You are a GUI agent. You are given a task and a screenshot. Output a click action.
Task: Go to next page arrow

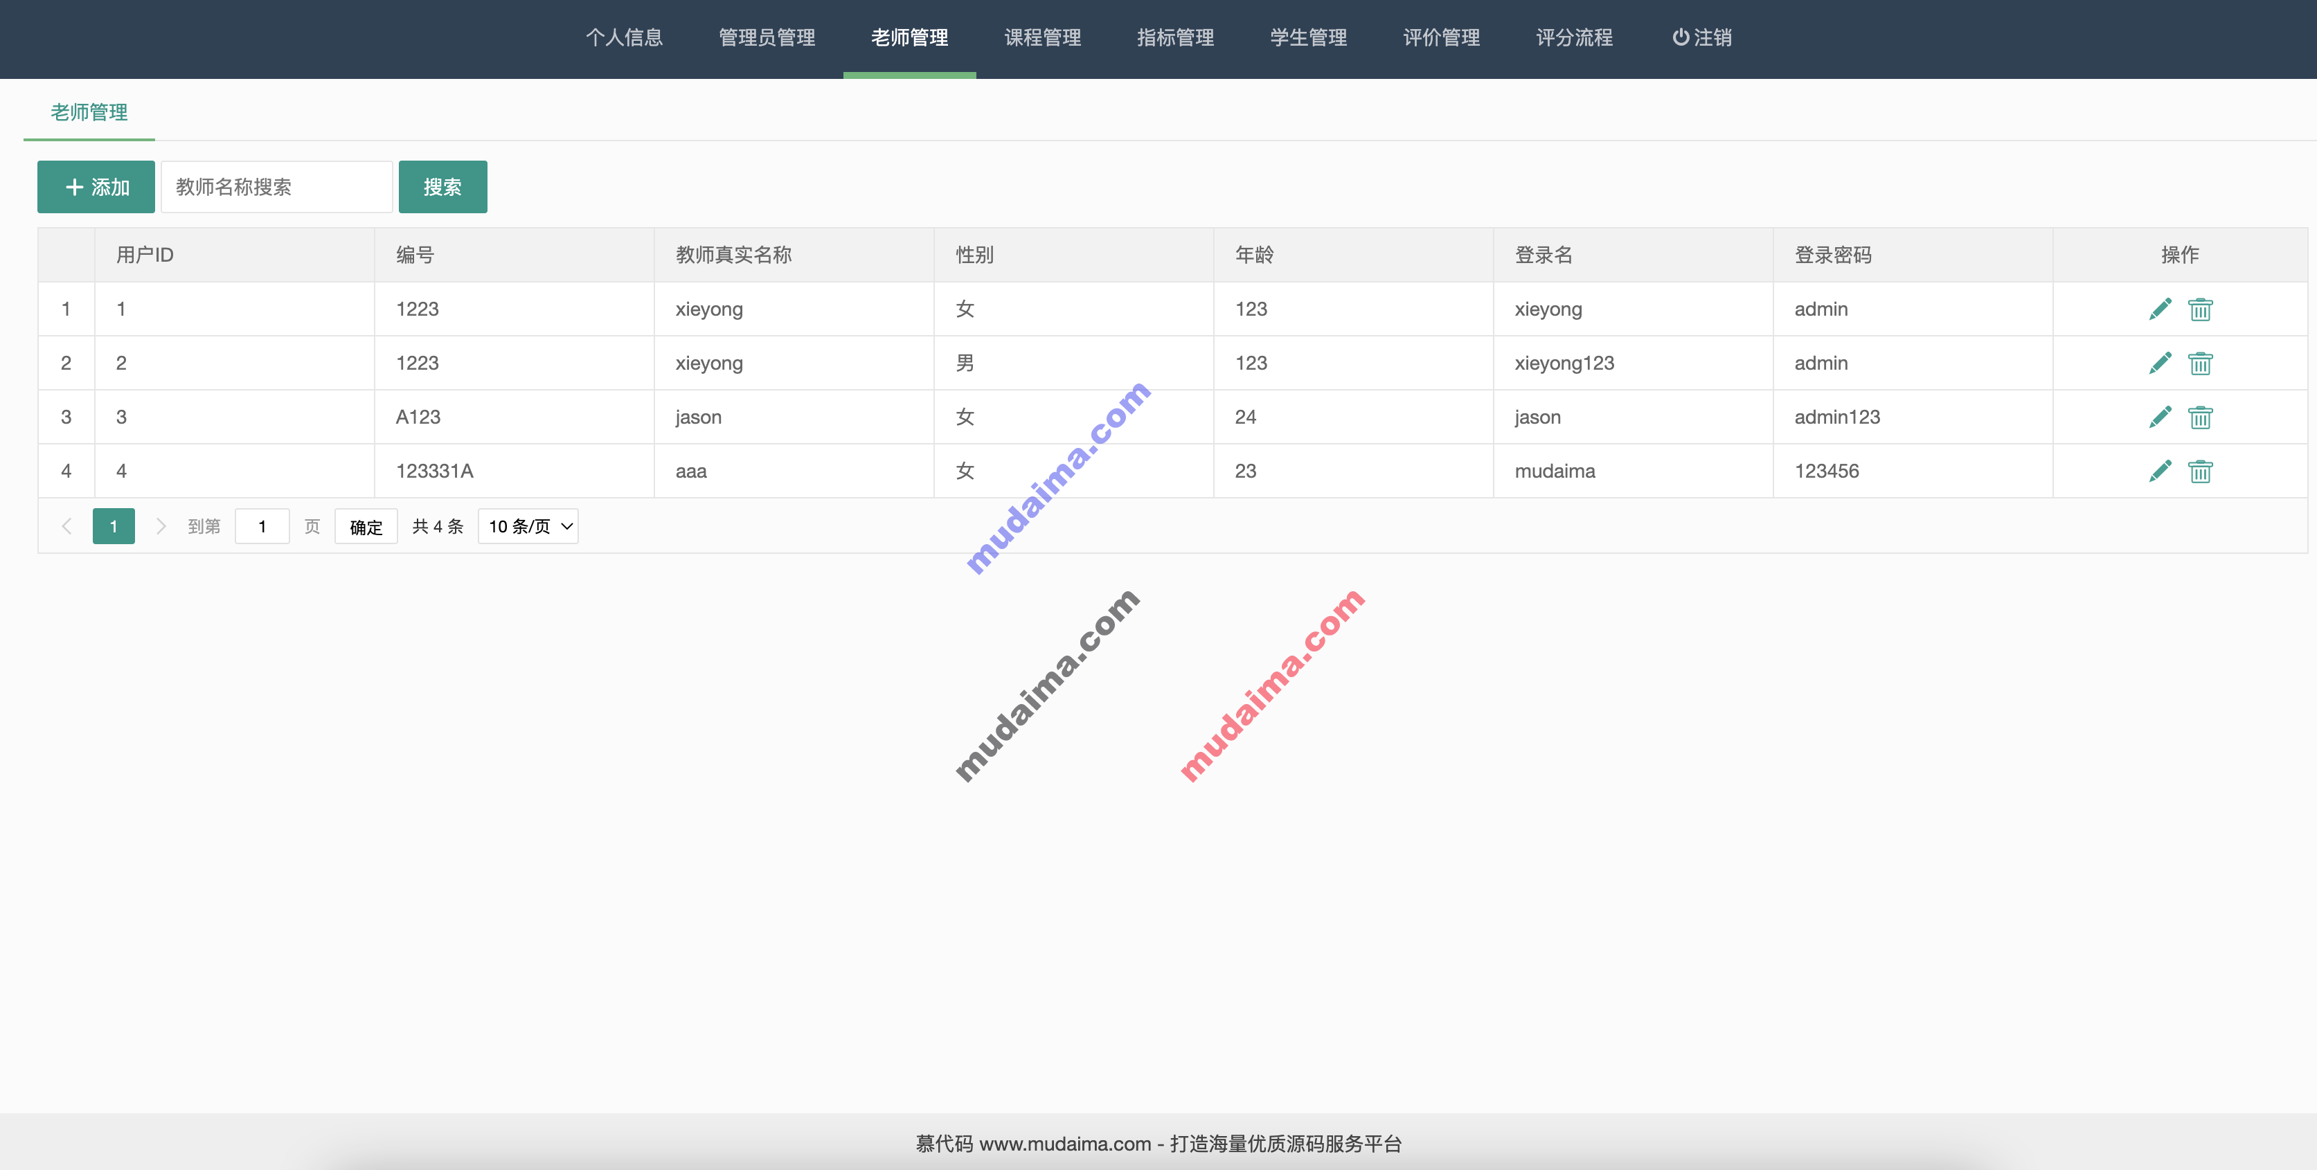pos(161,526)
